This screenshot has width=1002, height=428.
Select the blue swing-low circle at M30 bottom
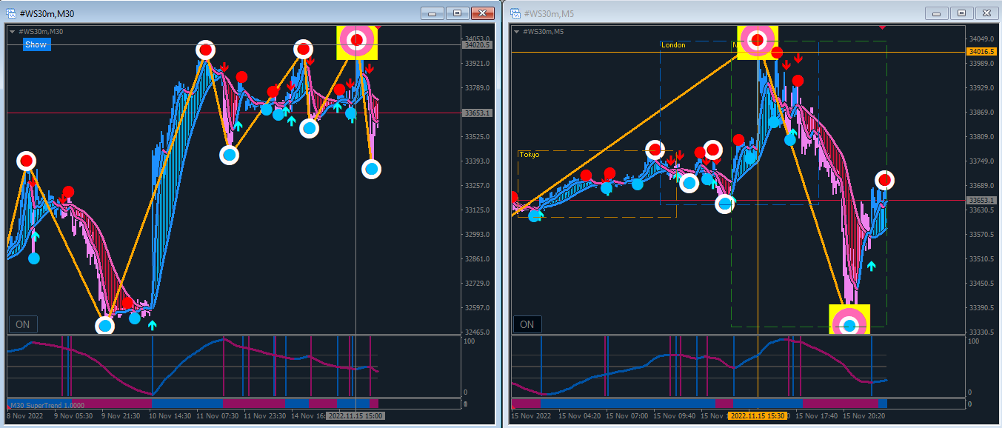coord(105,325)
